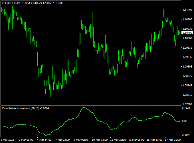Click time axis label 3 Mar 06:00

[26, 140]
